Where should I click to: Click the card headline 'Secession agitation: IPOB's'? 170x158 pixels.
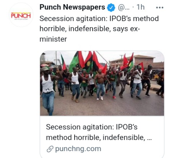[92, 127]
